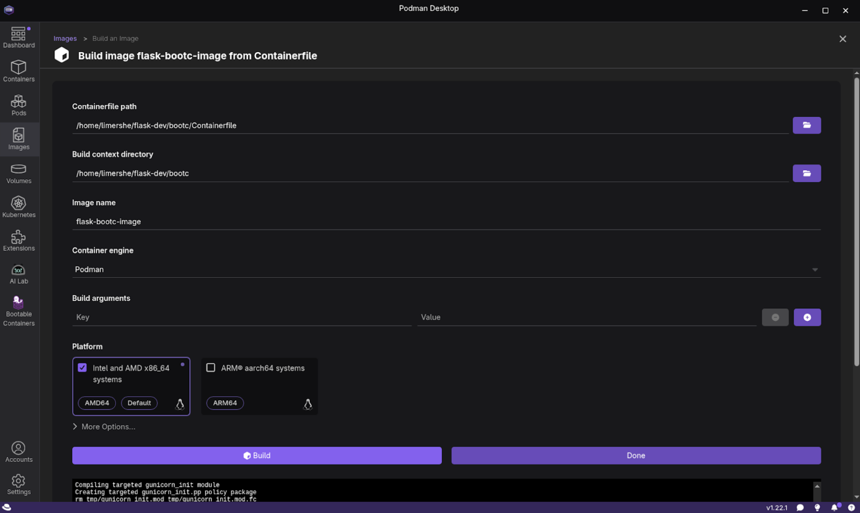860x513 pixels.
Task: Click the Image name input field
Action: click(446, 222)
